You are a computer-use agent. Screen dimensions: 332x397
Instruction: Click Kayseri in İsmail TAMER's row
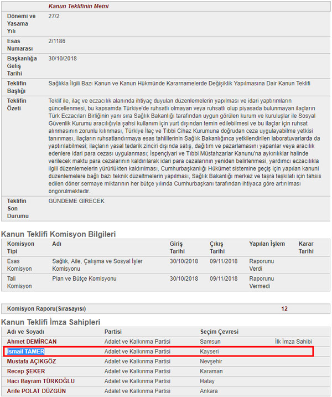210,352
